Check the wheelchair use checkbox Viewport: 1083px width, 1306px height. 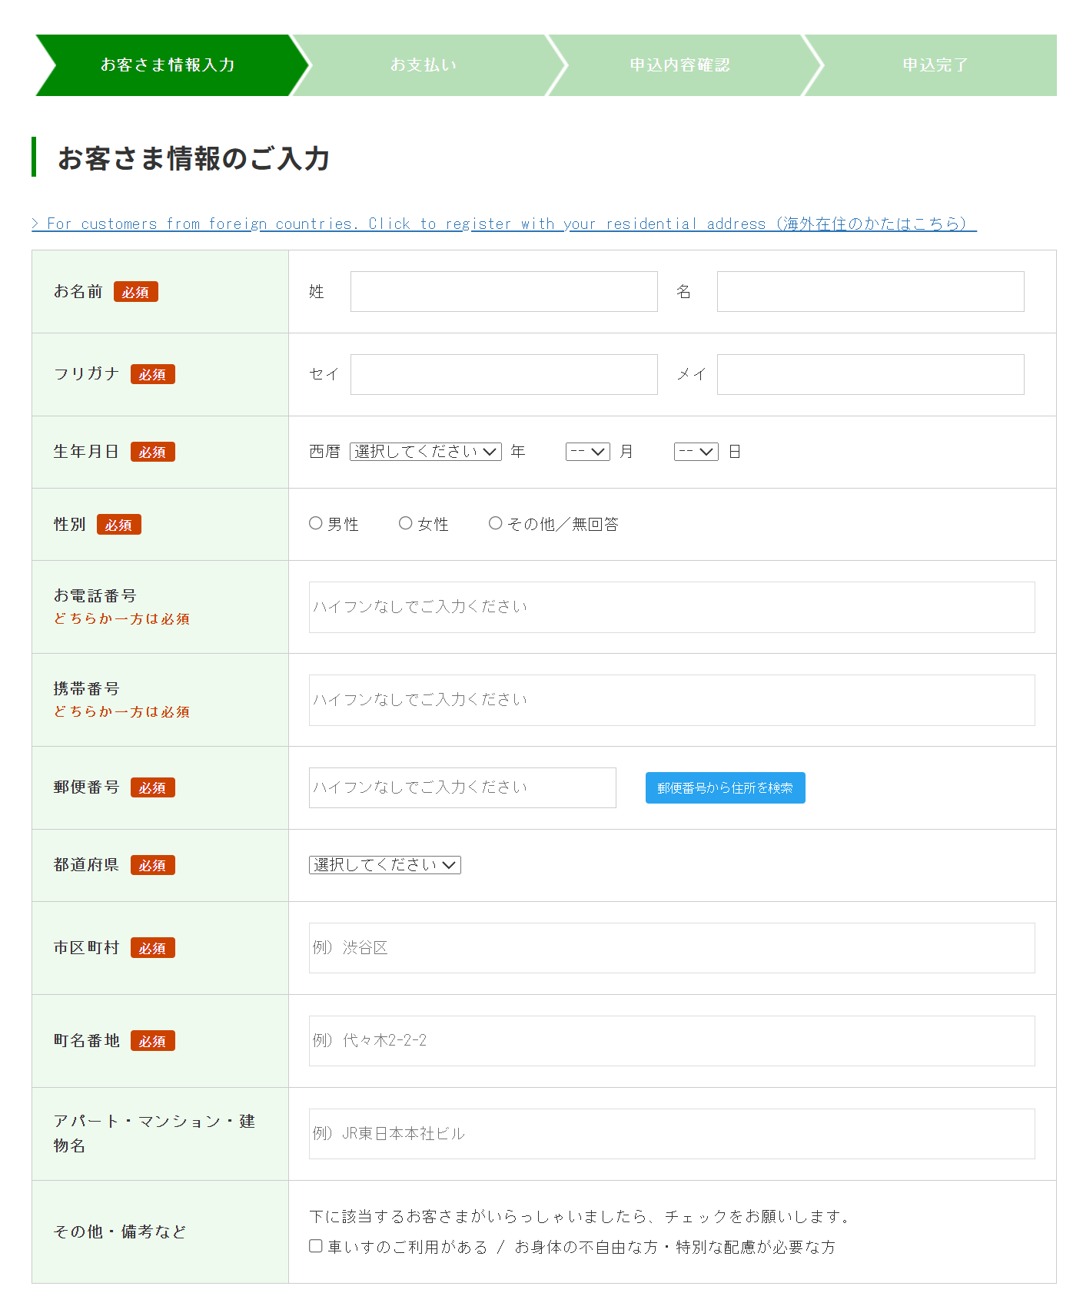point(316,1246)
